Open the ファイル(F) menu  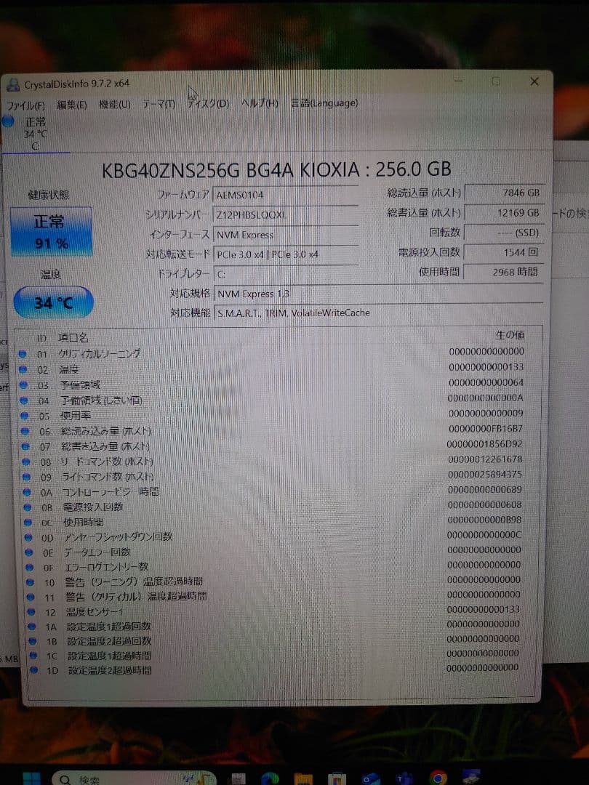[25, 106]
